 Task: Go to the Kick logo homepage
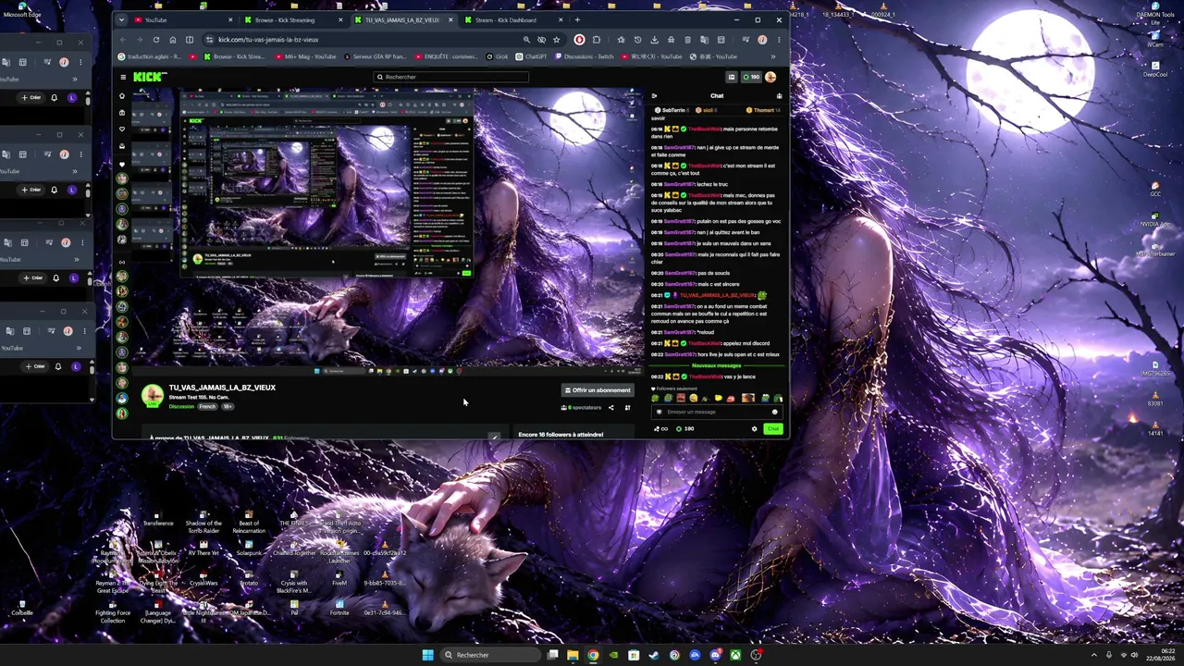tap(149, 77)
